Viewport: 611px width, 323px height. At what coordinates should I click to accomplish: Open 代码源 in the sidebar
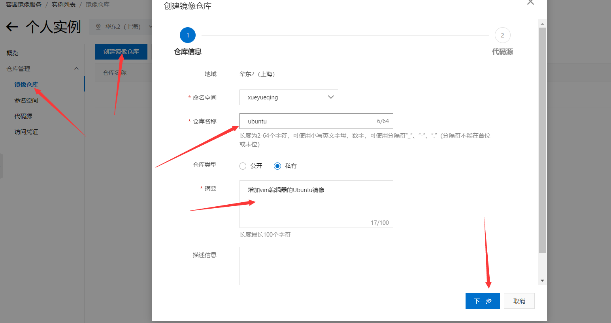click(23, 116)
